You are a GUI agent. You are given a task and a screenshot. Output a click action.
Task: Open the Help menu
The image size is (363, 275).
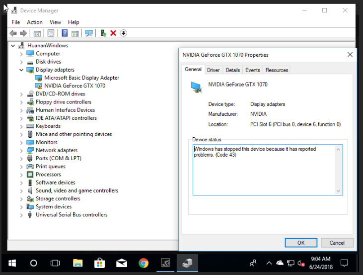73,22
